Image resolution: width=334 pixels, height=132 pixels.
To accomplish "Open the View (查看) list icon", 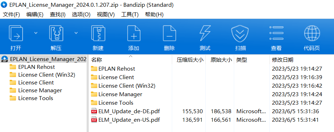I will pyautogui.click(x=276, y=33).
